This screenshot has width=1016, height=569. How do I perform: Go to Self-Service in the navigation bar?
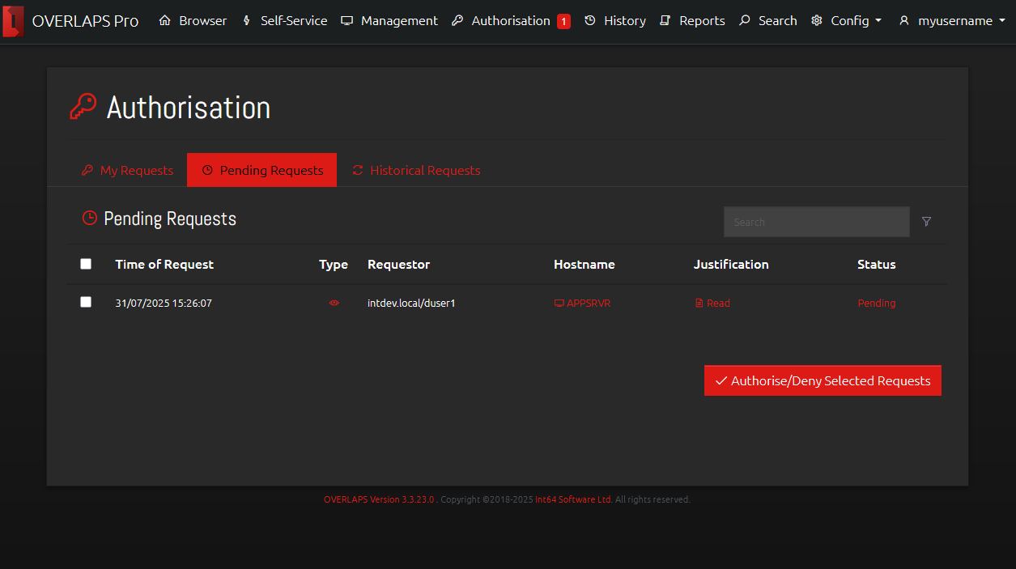285,21
